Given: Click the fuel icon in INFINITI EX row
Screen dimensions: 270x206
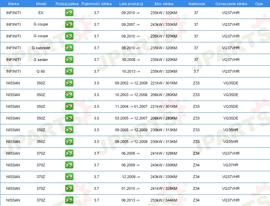Looking at the screenshot, I should pos(69,13).
